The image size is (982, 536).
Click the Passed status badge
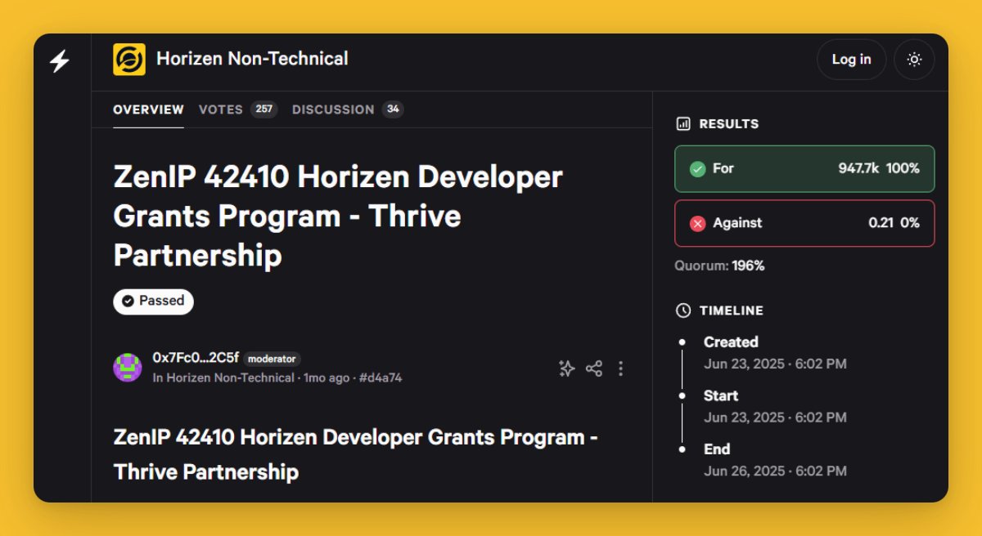click(x=153, y=301)
